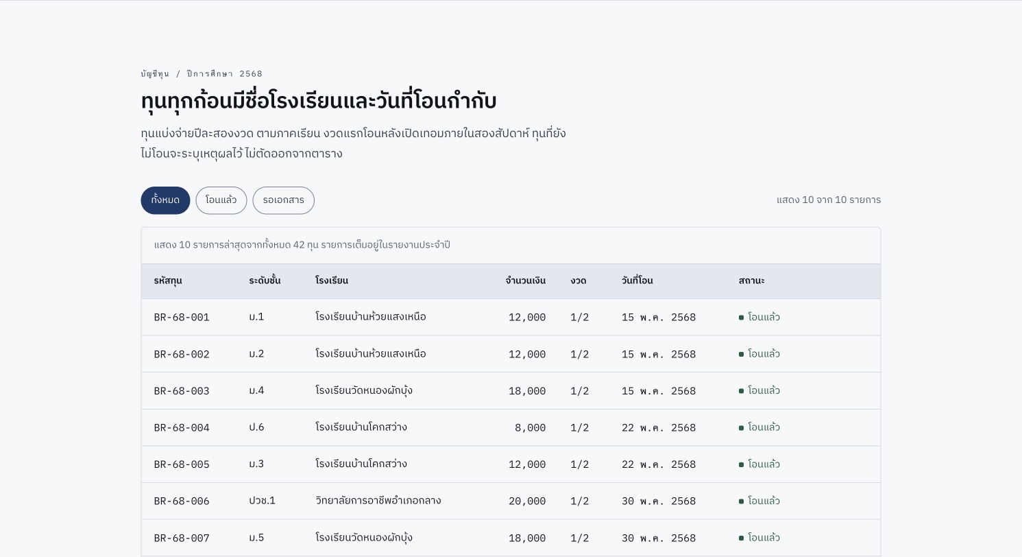The width and height of the screenshot is (1022, 557).
Task: Click the โรงเรียน column header
Action: point(332,281)
